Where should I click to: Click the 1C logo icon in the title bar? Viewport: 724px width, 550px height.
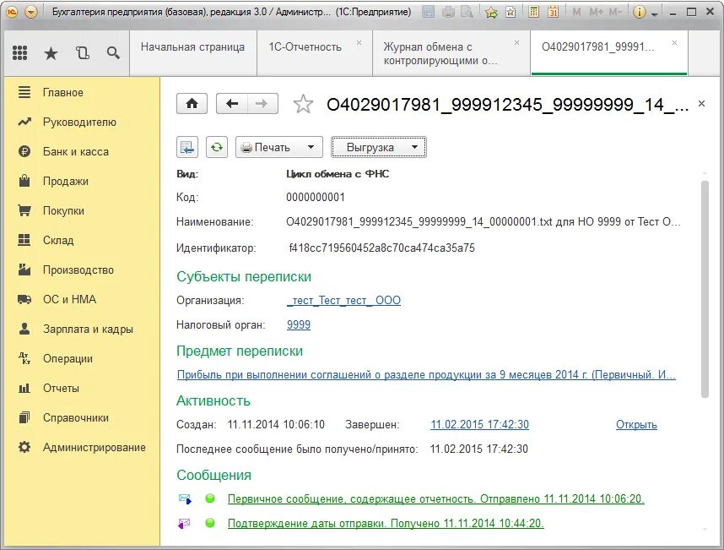pyautogui.click(x=12, y=12)
